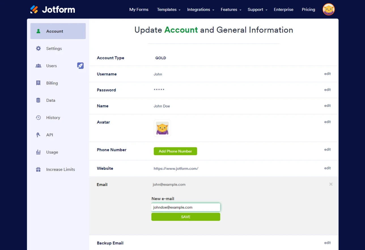Select the Billing receipt icon
This screenshot has height=250, width=365.
(38, 83)
